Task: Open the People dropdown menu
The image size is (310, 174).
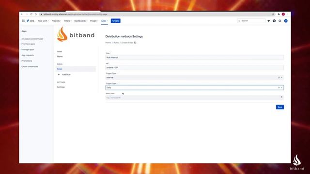Action: [94, 21]
